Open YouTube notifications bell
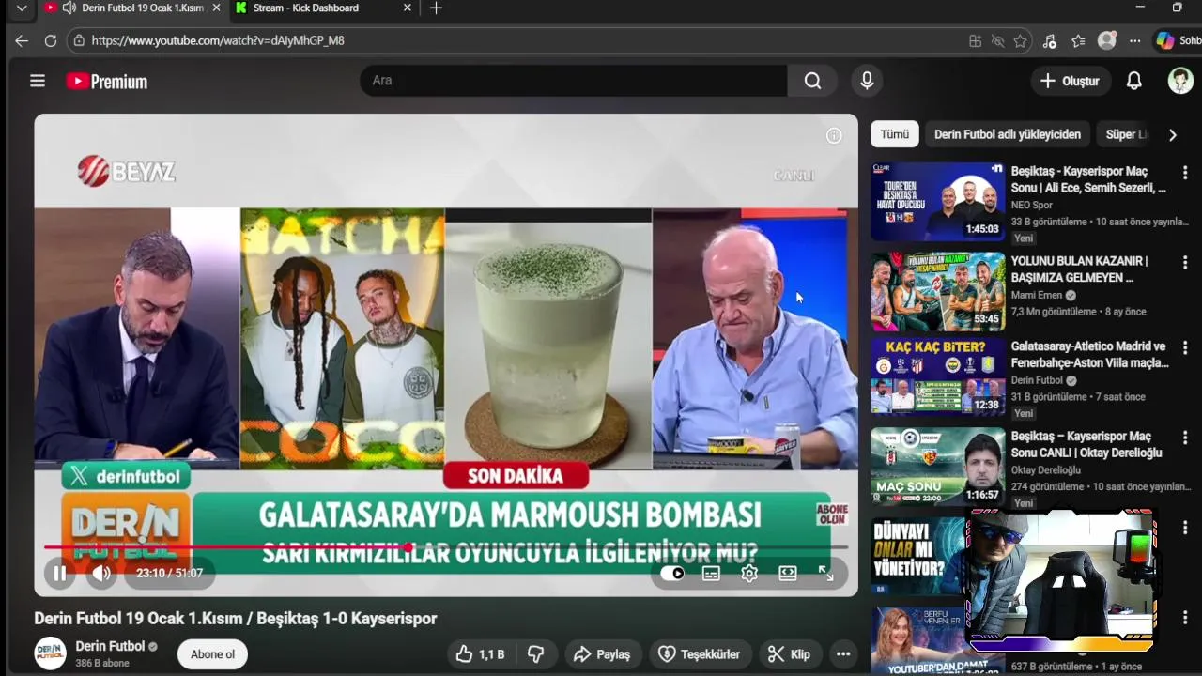Screen dimensions: 1202x676 pos(1133,81)
